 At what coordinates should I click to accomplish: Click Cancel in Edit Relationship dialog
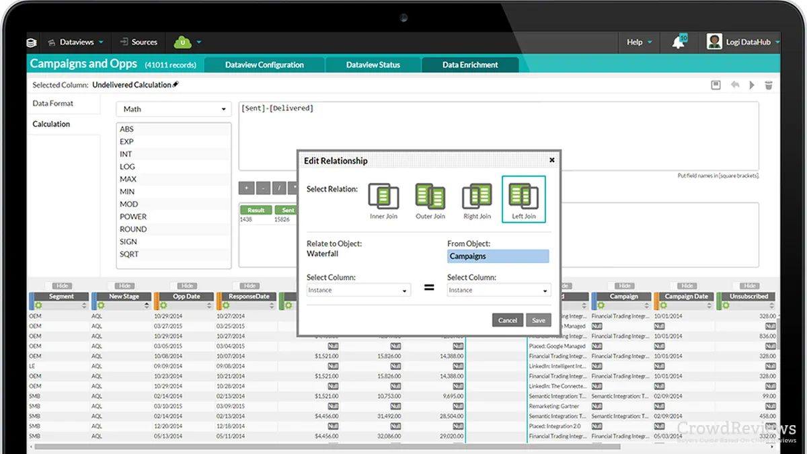pos(508,320)
